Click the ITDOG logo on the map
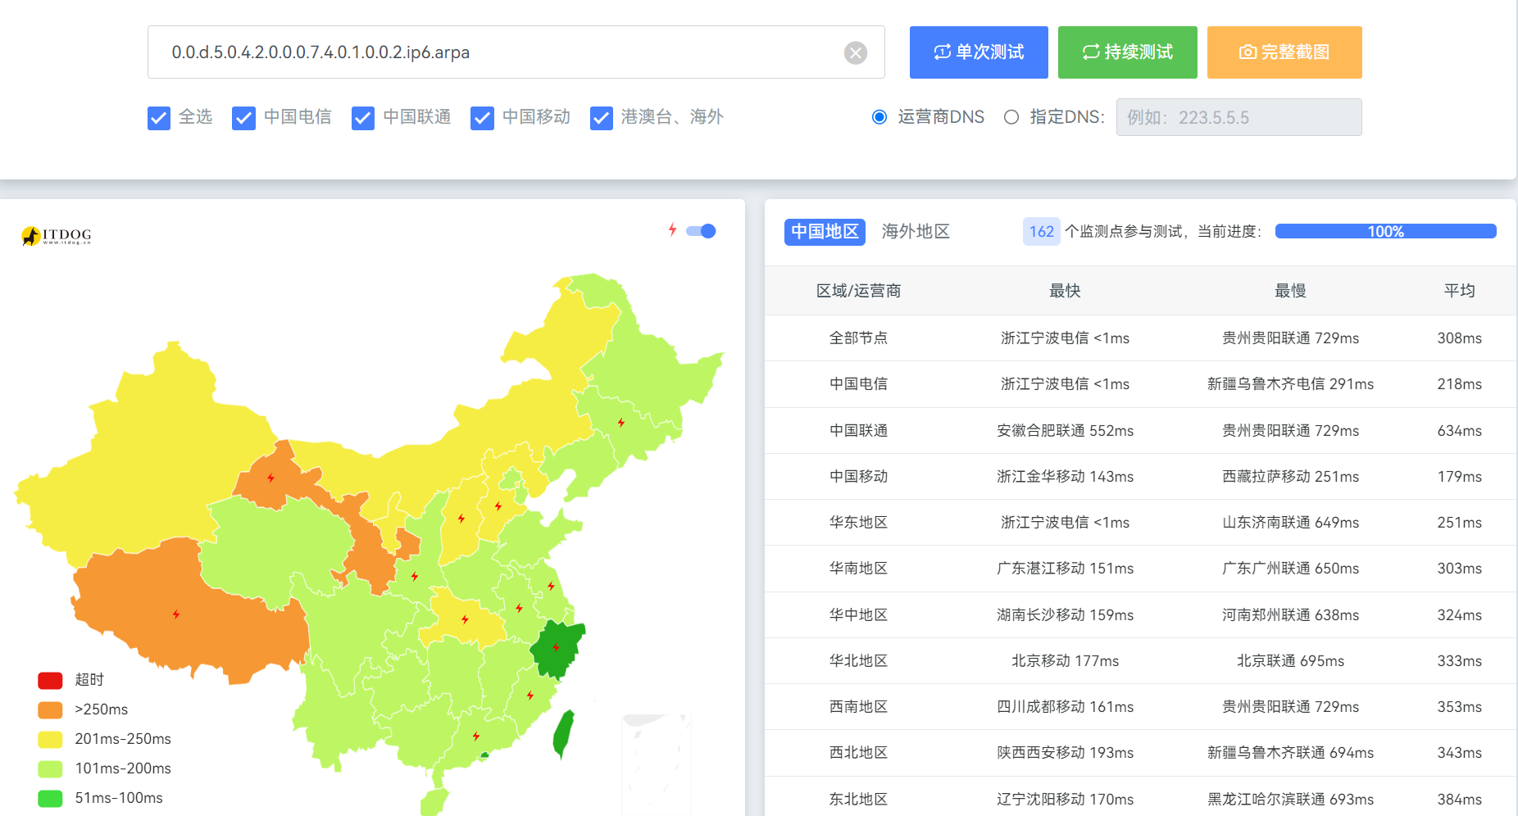The image size is (1518, 816). click(57, 236)
